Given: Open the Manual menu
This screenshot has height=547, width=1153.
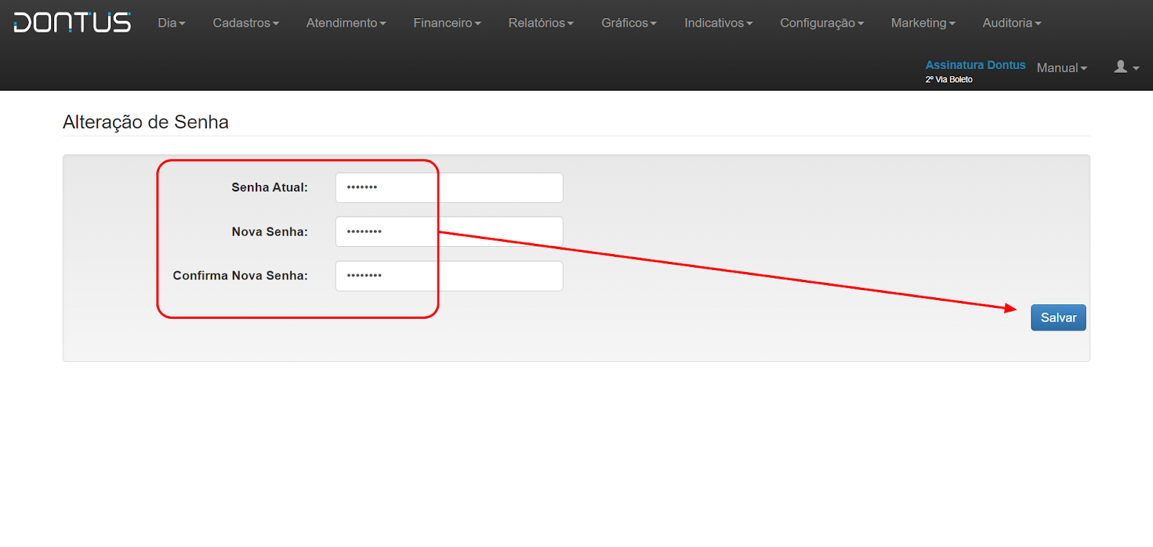Looking at the screenshot, I should 1061,68.
